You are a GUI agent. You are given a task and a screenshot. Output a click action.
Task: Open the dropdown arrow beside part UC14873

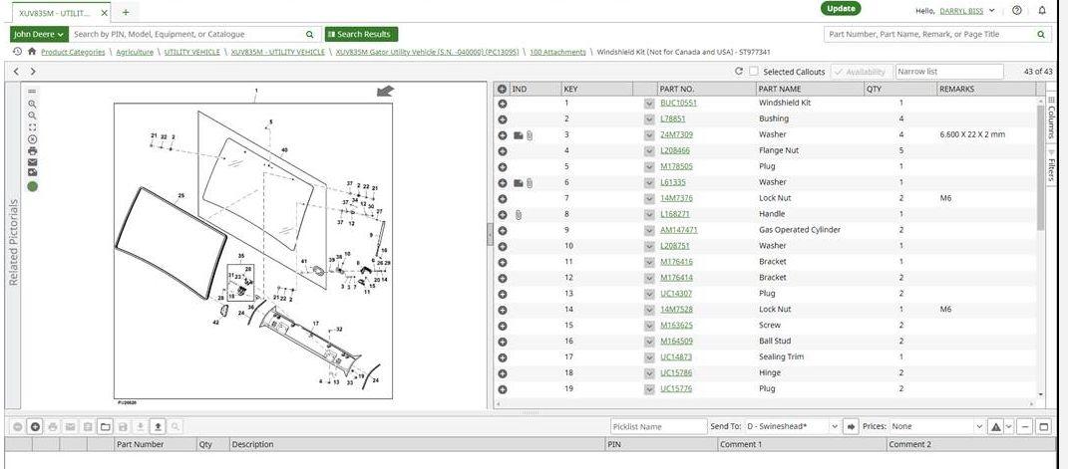[649, 357]
